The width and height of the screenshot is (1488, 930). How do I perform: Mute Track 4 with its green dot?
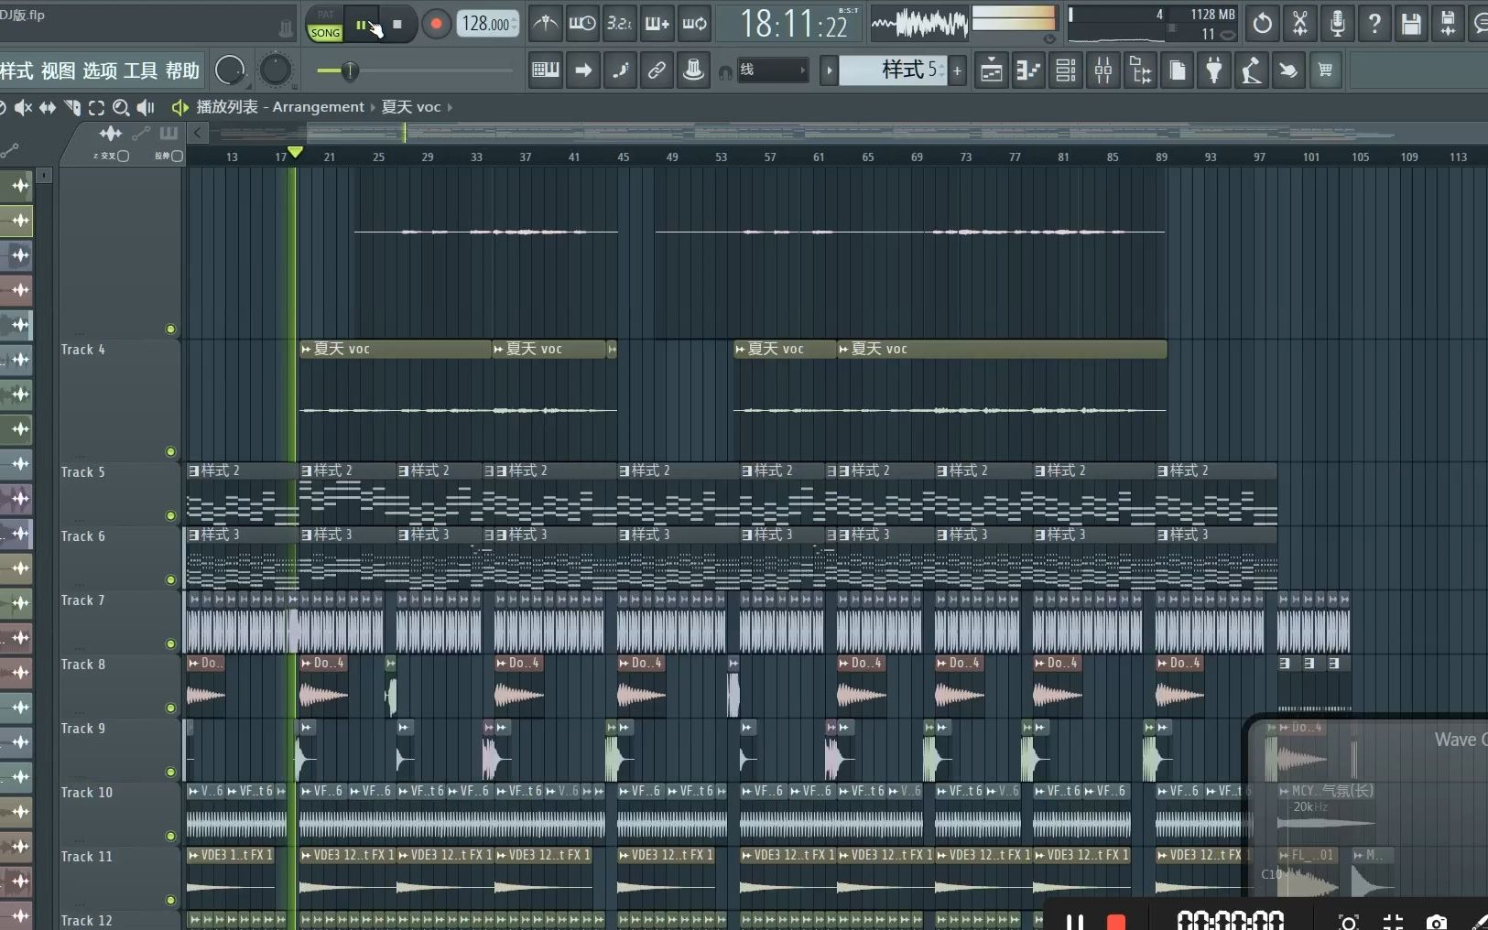170,451
